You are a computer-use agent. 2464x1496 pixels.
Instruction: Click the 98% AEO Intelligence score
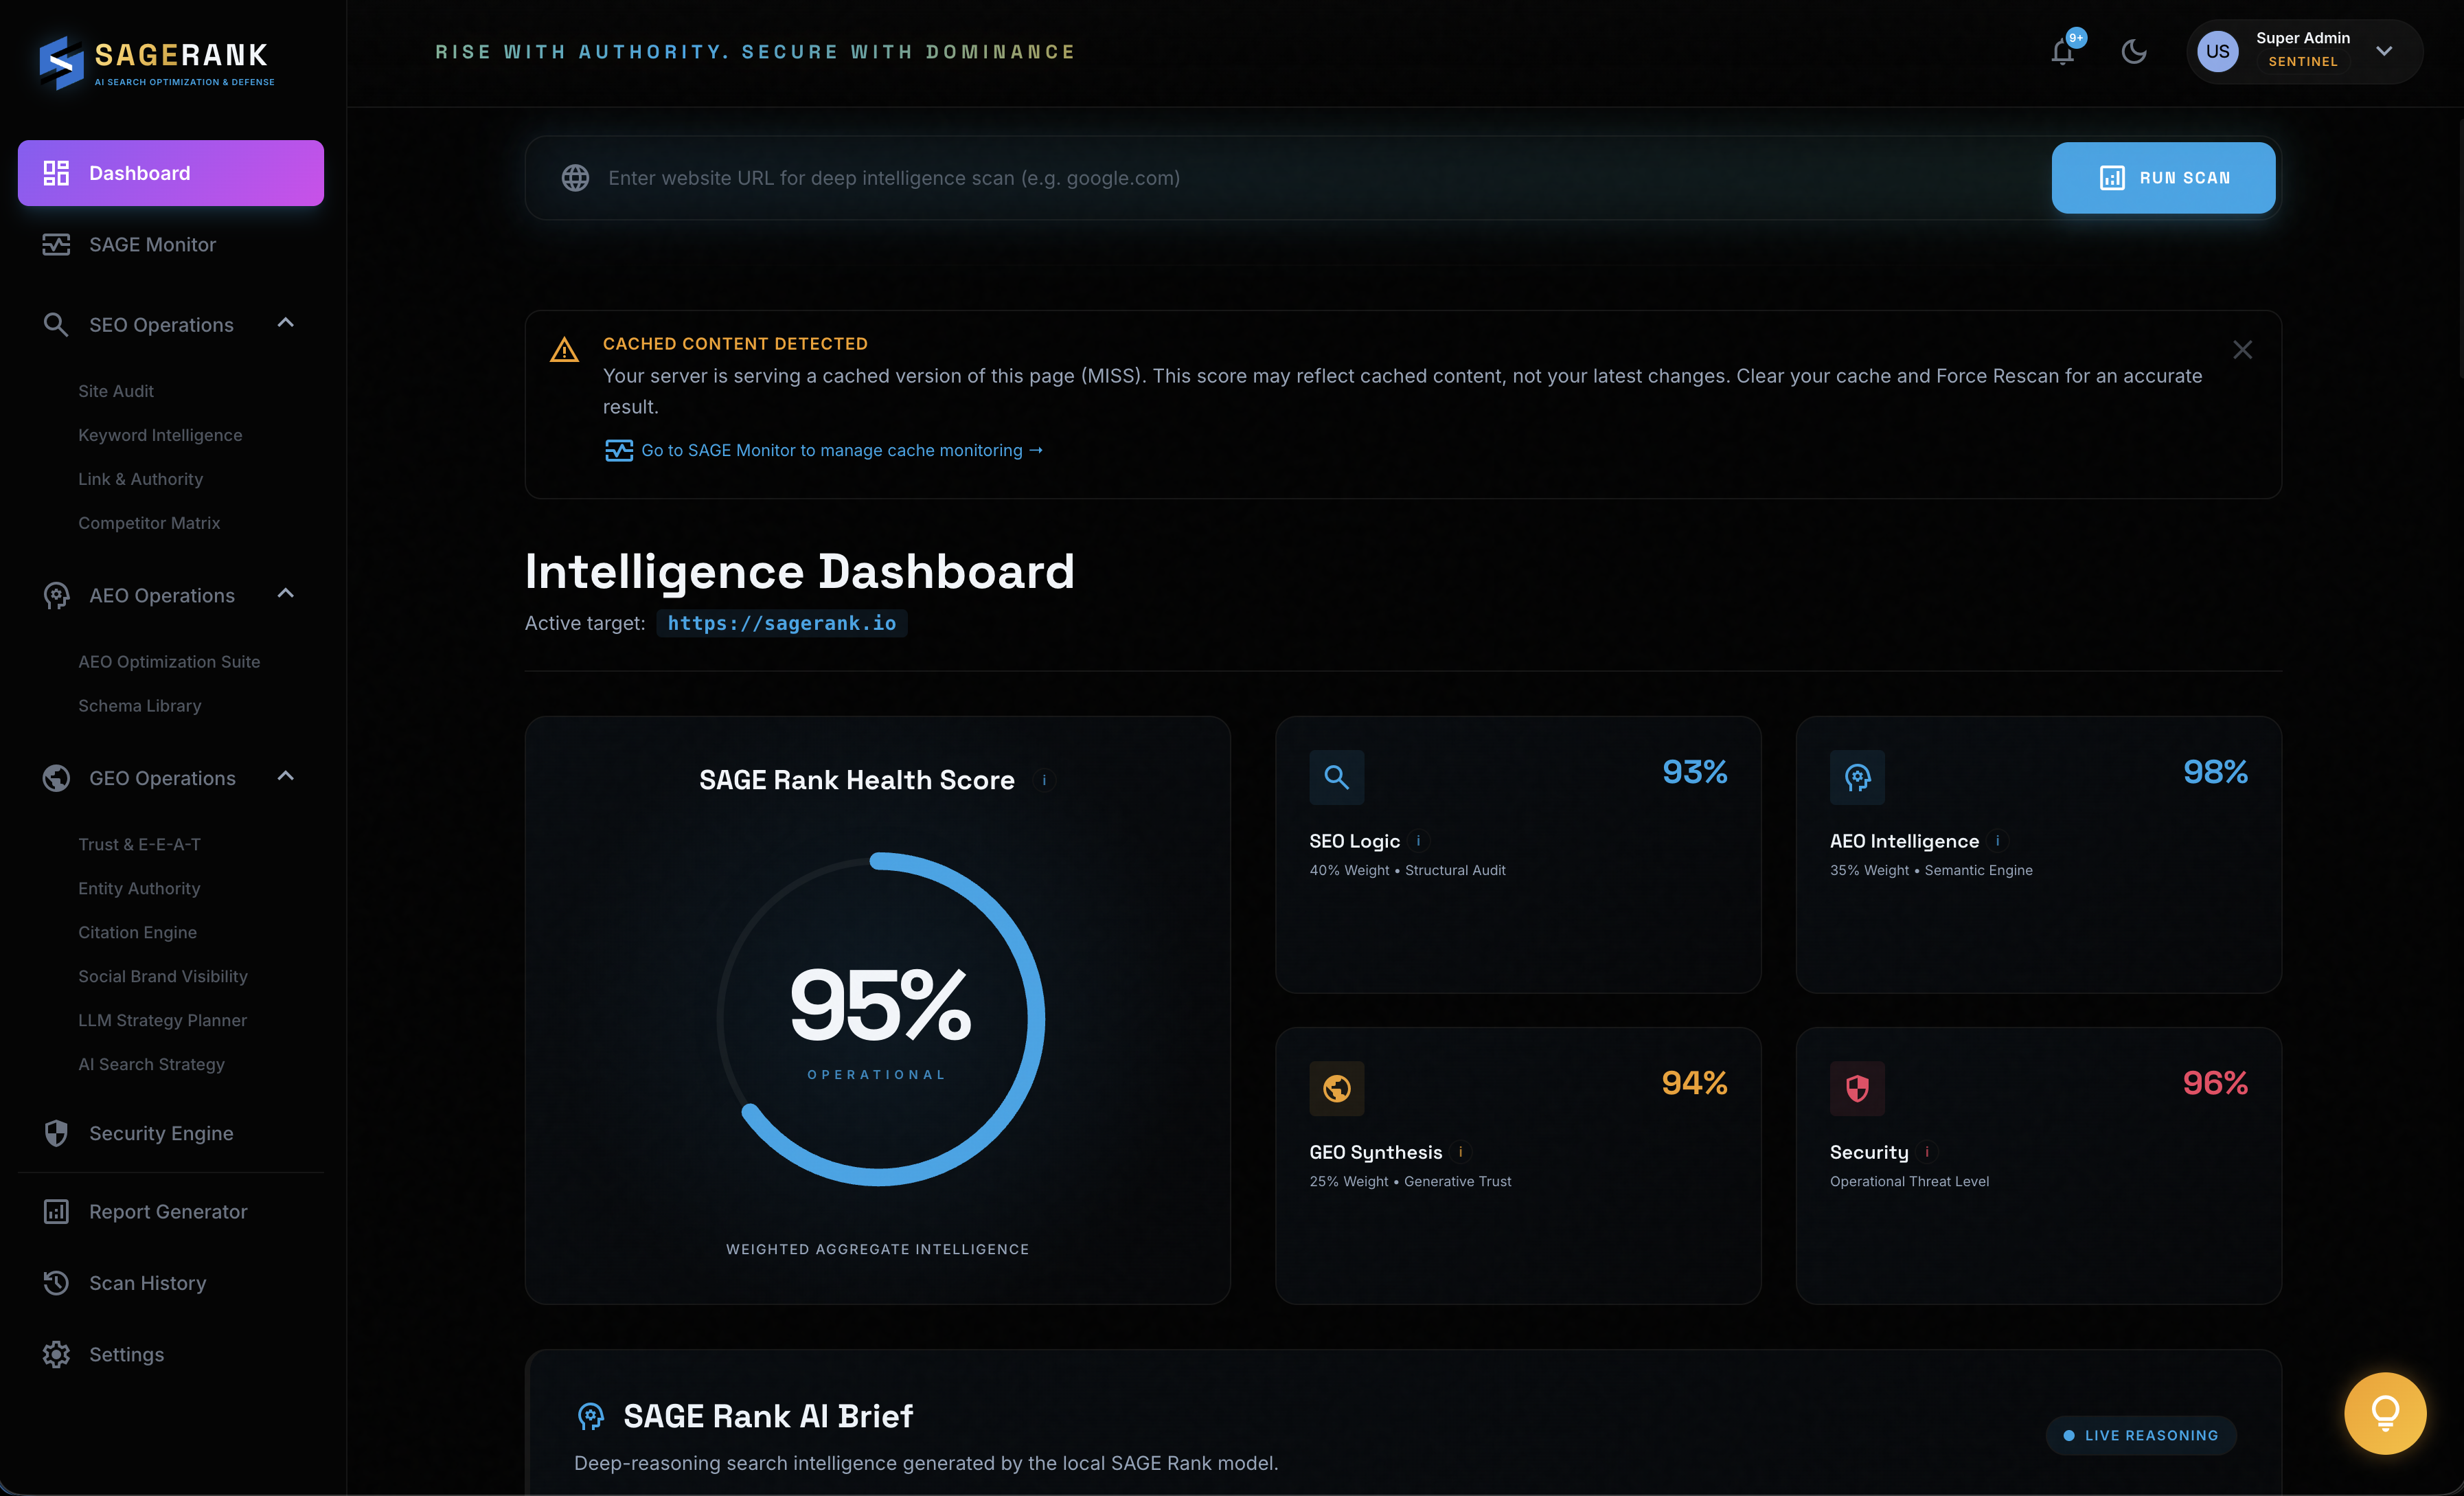[2216, 772]
